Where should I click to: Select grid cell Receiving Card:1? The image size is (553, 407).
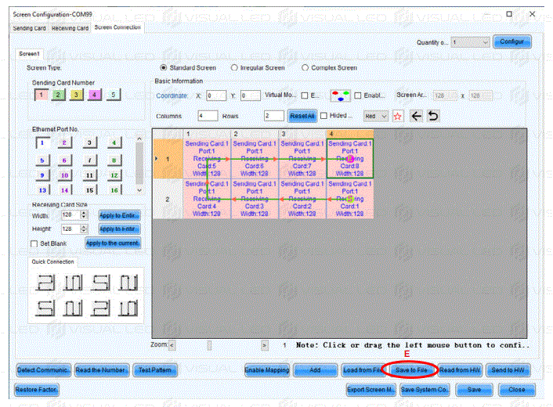[x=350, y=199]
